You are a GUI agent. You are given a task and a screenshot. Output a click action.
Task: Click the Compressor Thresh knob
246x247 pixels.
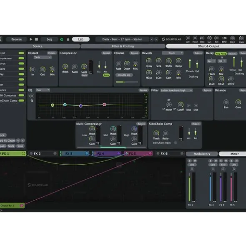point(65,66)
